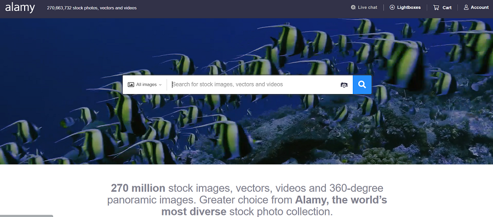Click the 270,663,732 stock photos text
The image size is (493, 217).
pyautogui.click(x=92, y=8)
